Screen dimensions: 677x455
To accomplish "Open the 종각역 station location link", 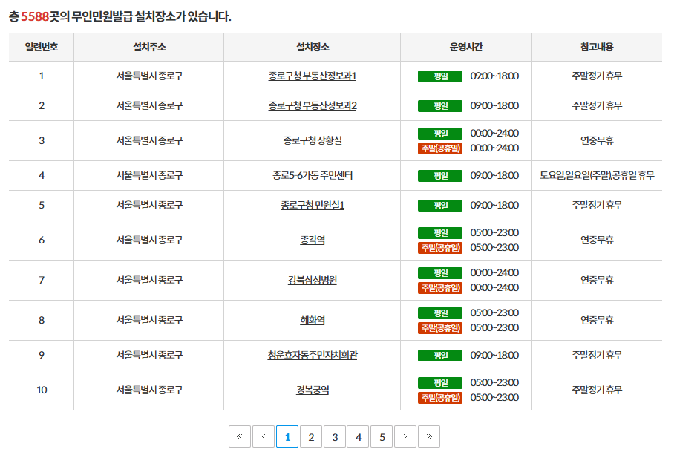I will [x=311, y=239].
